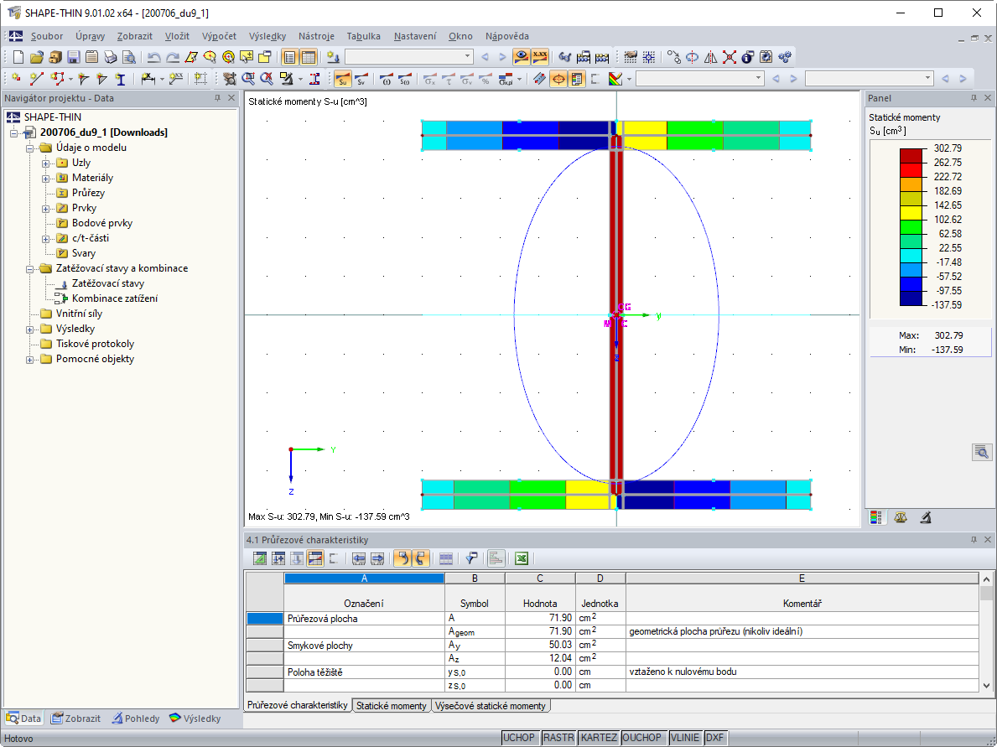Open the Výpočet menu
This screenshot has width=997, height=747.
click(x=219, y=36)
